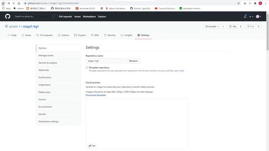Open Moderation settings
Viewport: 269px width, 151px height.
click(58, 121)
